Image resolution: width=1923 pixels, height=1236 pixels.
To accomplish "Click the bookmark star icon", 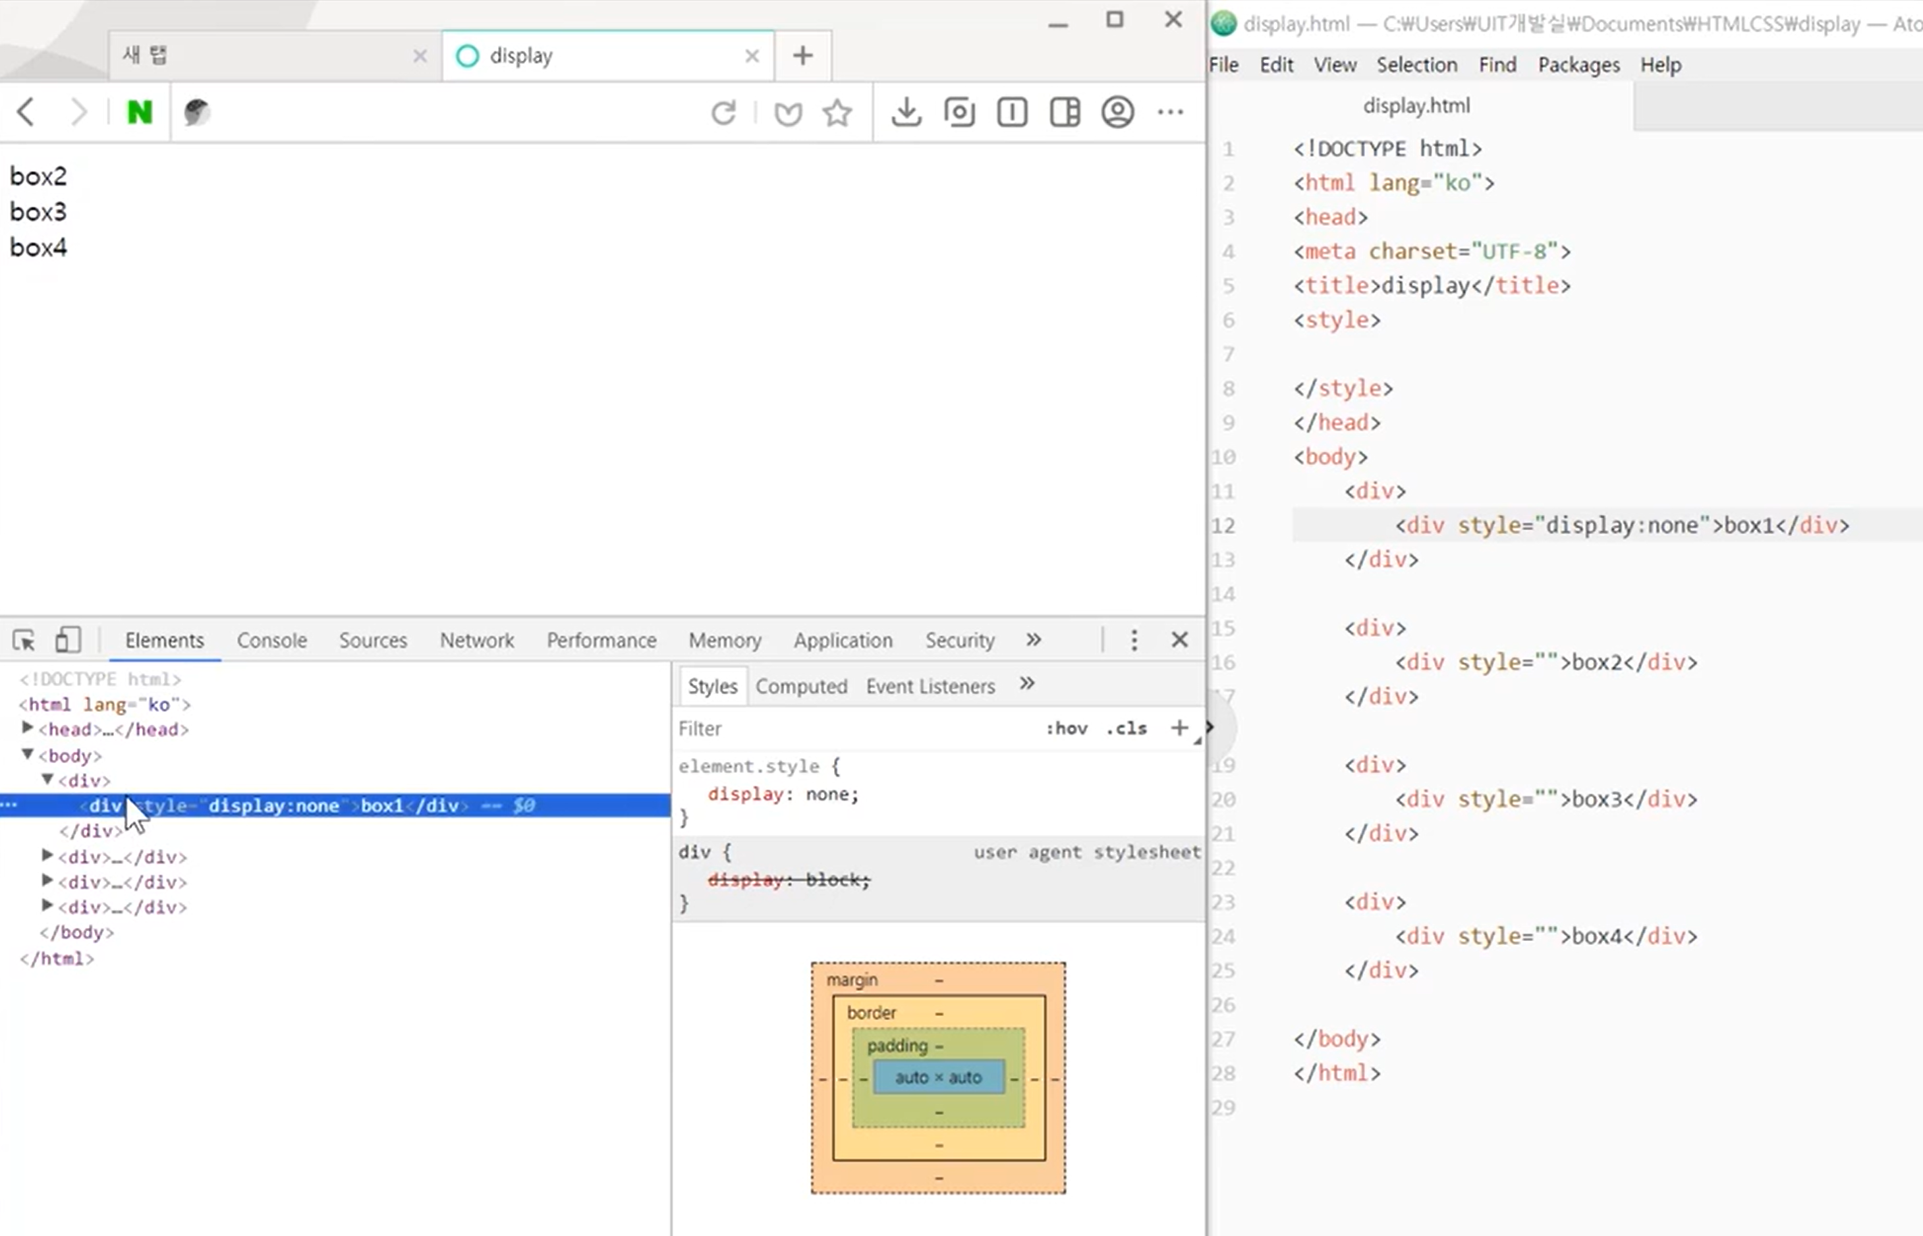I will (x=837, y=113).
